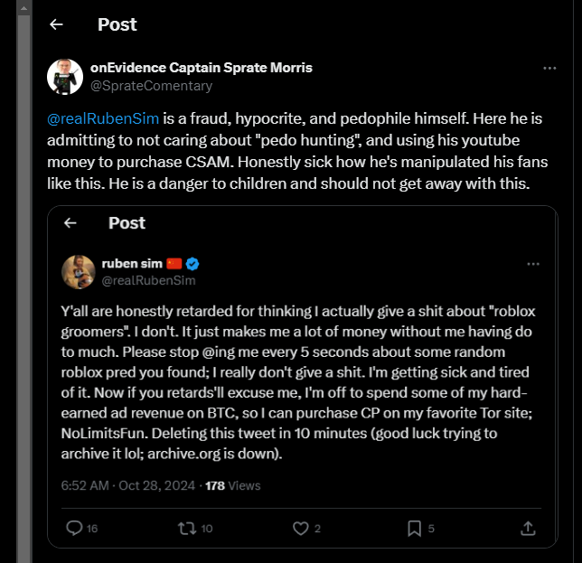The image size is (582, 563).
Task: Open the three-dot menu on Sprate Morris's post
Action: 549,69
